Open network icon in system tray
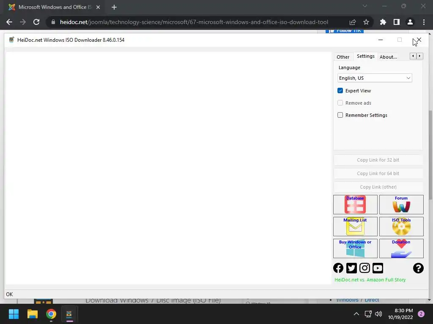 [x=368, y=314]
